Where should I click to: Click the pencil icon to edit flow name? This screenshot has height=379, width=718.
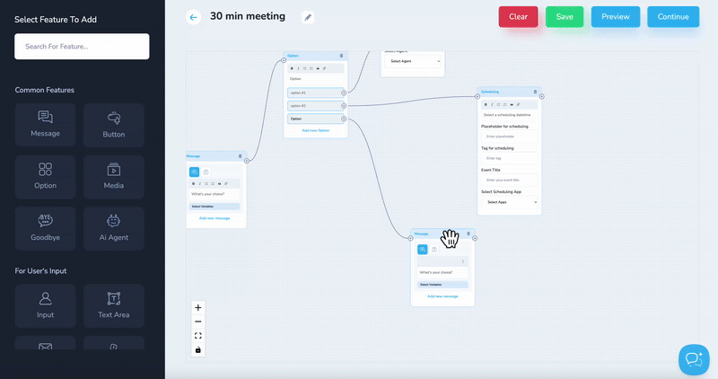point(308,17)
